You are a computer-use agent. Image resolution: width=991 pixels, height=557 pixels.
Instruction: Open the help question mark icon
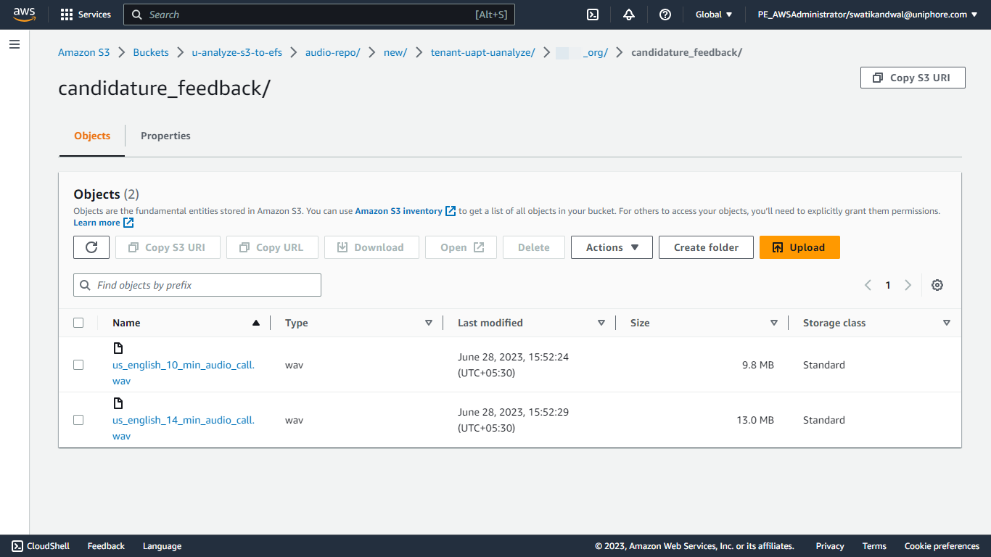pyautogui.click(x=665, y=15)
